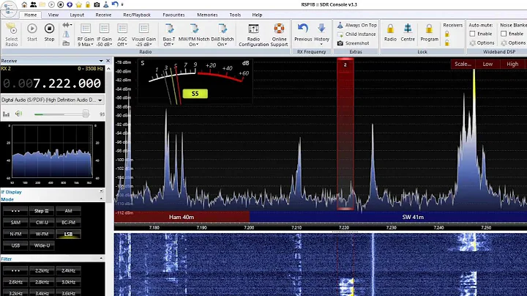The height and width of the screenshot is (296, 527).
Task: Click the star favourites icon in quick access toolbar
Action: (78, 4)
